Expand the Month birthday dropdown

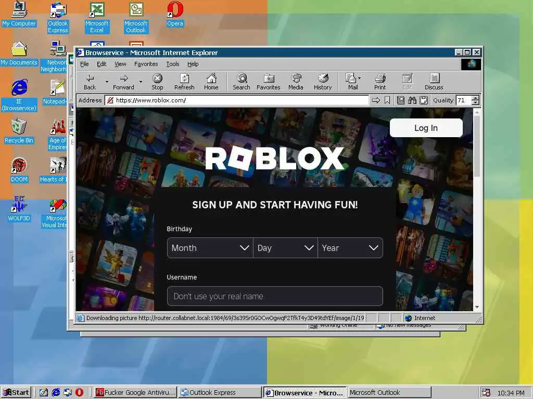point(210,248)
